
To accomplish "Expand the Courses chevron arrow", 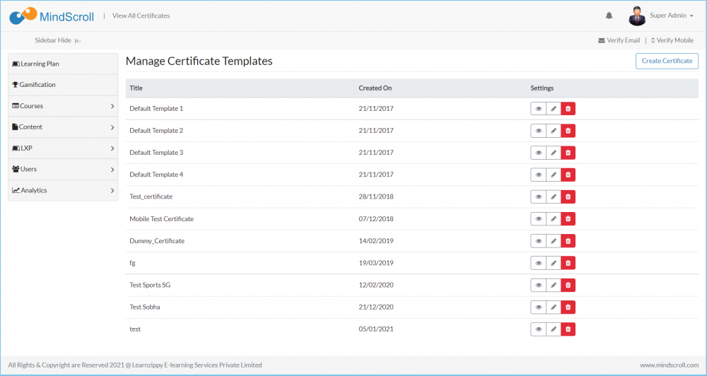I will click(x=112, y=107).
